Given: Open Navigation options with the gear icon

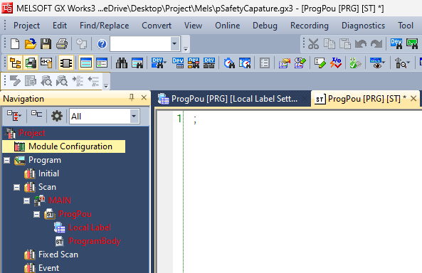Looking at the screenshot, I should 57,116.
